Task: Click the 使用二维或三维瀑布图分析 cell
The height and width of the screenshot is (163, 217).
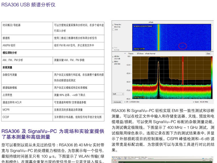Action: click(79, 39)
